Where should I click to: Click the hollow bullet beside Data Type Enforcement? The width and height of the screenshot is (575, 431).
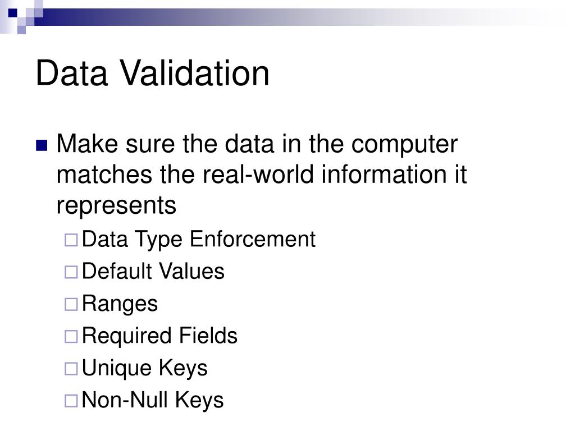point(71,240)
